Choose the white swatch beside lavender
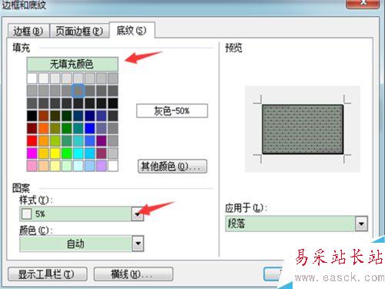385x289 pixels. click(x=112, y=166)
